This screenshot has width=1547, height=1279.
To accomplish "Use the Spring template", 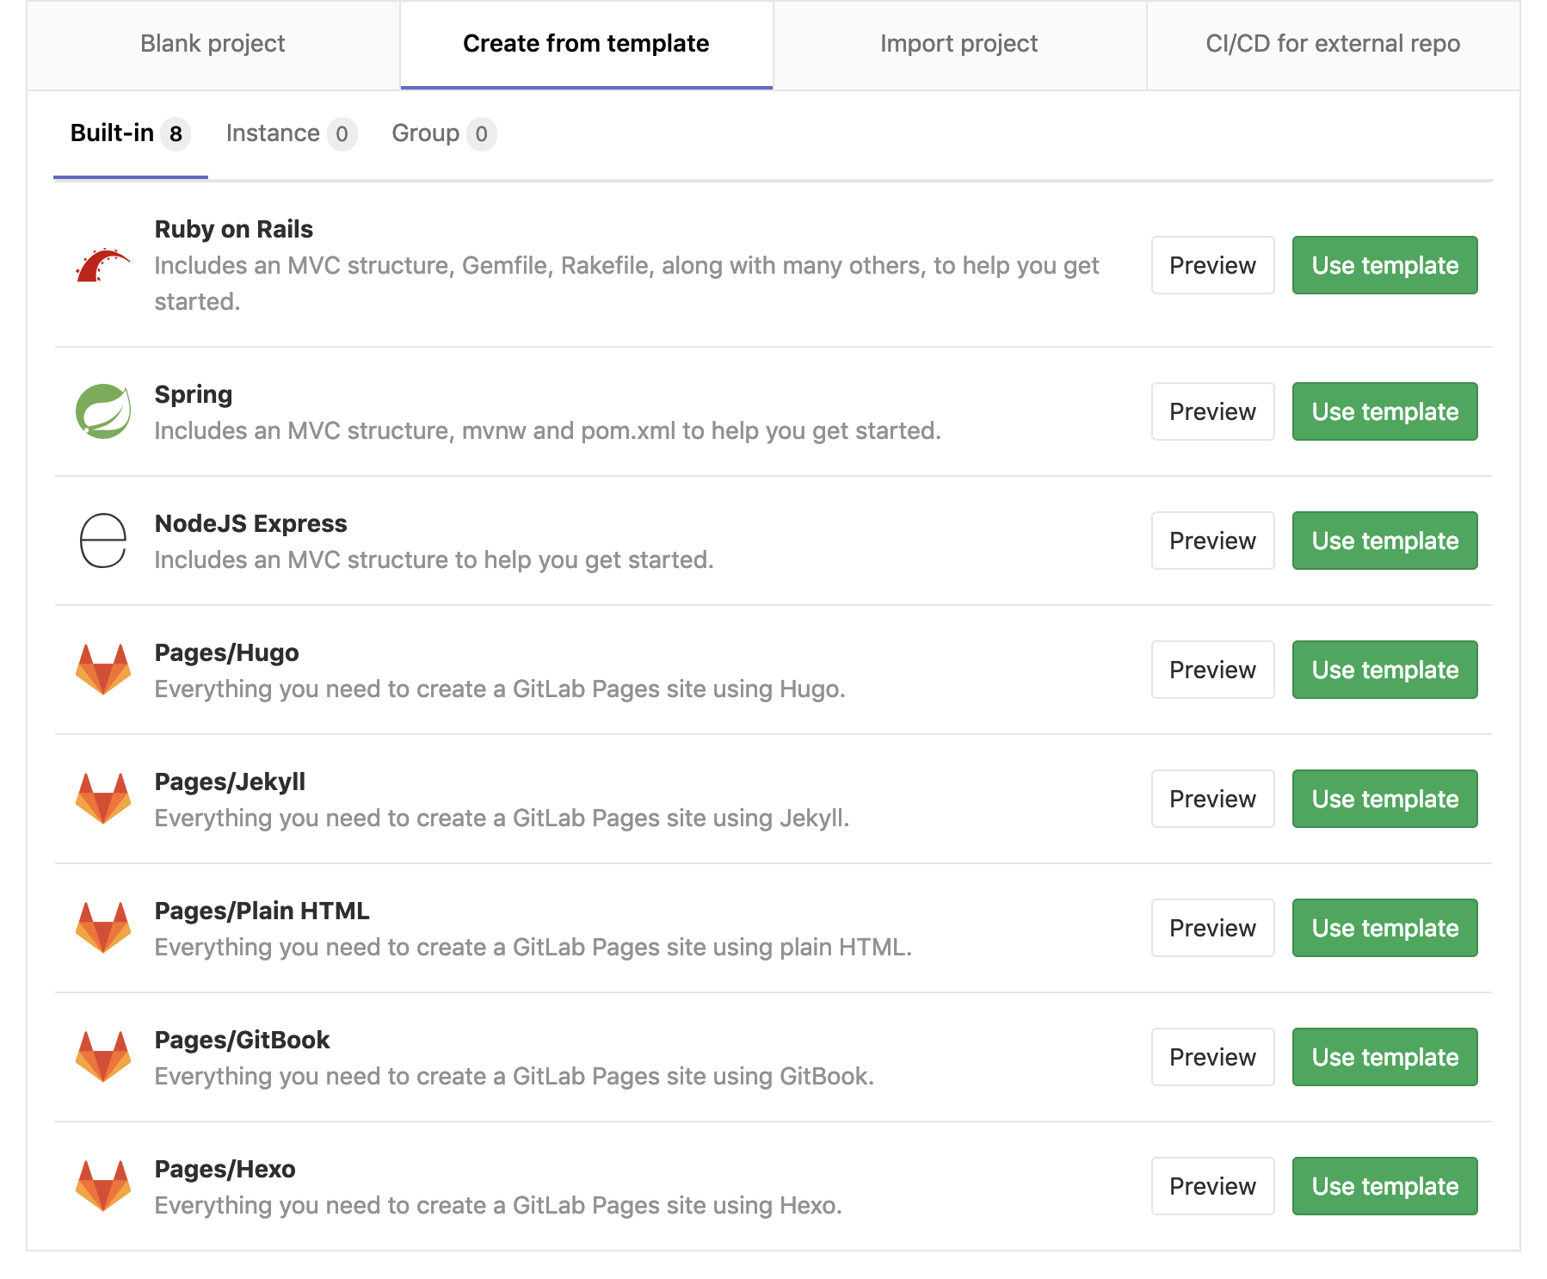I will pos(1384,411).
